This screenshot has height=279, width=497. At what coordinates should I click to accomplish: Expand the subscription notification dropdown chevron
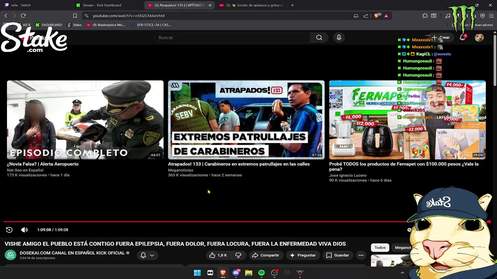tap(152, 255)
